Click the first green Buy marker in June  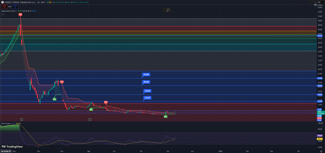coord(54,99)
